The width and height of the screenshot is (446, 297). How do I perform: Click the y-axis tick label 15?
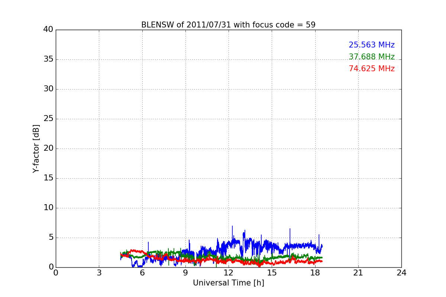[x=48, y=178]
